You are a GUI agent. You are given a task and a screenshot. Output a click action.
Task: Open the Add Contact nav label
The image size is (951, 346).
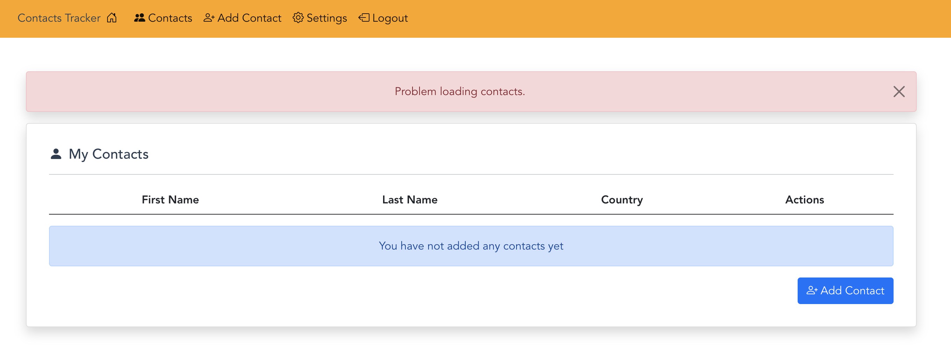(249, 18)
